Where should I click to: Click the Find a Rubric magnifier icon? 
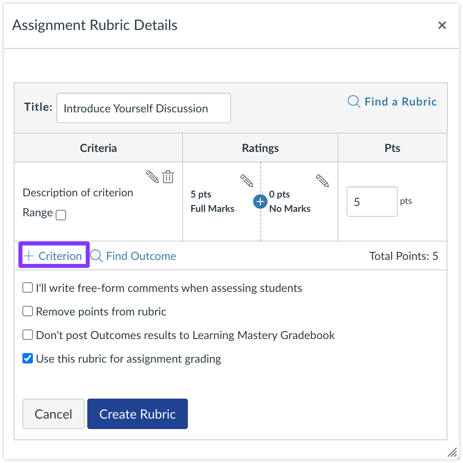[354, 102]
